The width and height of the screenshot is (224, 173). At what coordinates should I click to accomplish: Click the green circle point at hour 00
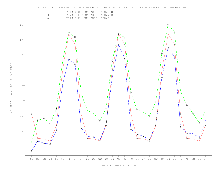point(32,142)
